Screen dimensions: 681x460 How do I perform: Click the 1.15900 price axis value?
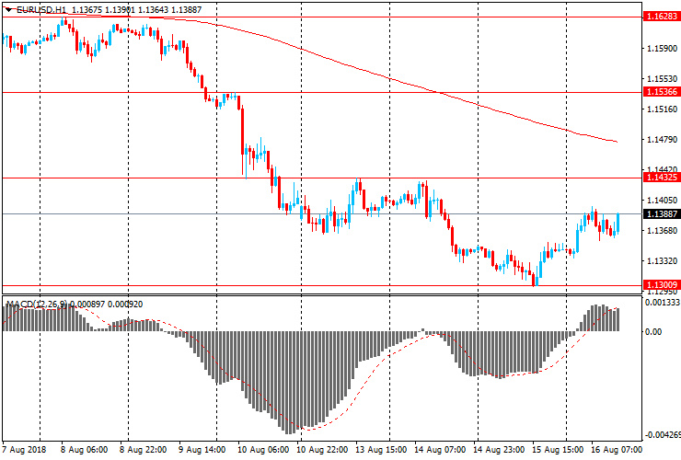point(662,48)
